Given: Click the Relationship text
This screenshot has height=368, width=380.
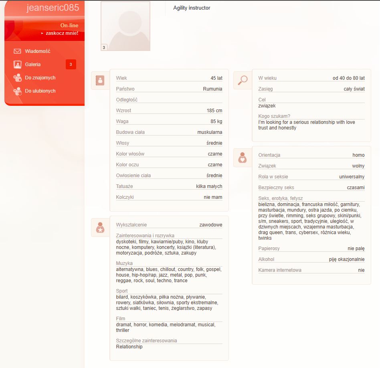Looking at the screenshot, I should pos(129,347).
